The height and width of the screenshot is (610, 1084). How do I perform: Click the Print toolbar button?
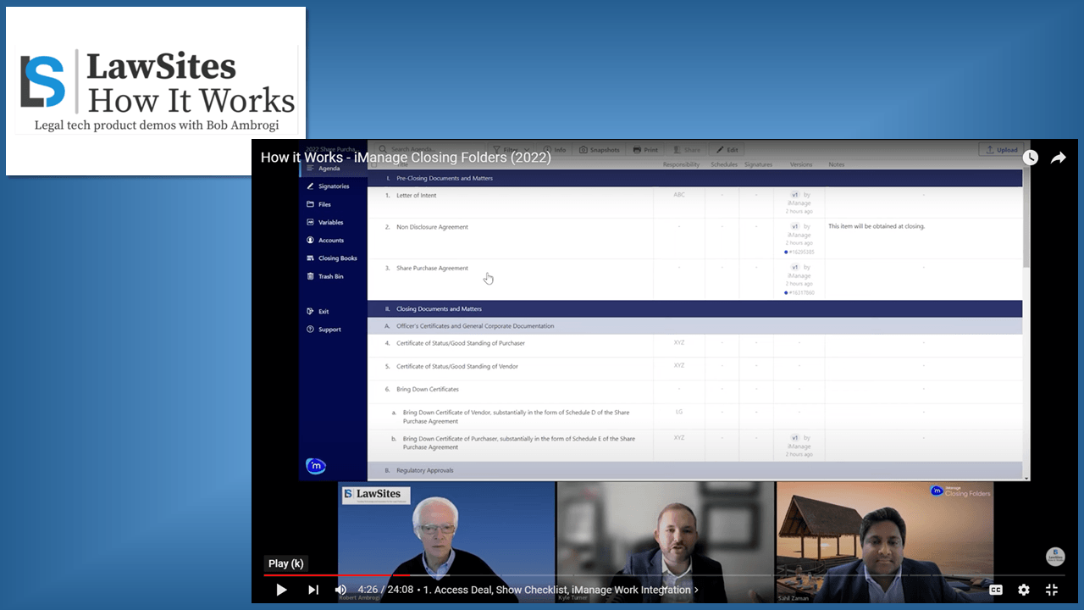coord(645,150)
